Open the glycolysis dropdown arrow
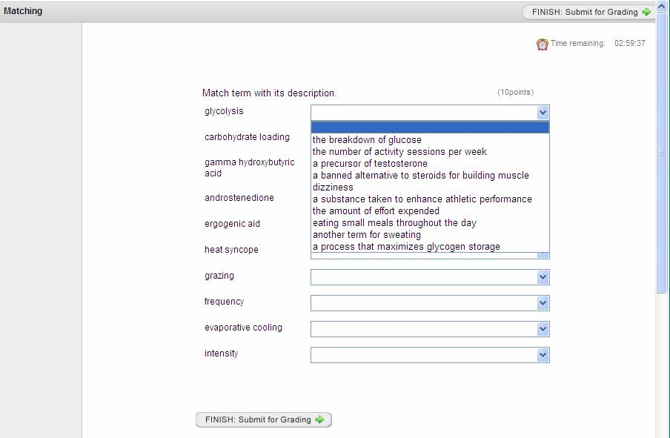 pyautogui.click(x=543, y=113)
